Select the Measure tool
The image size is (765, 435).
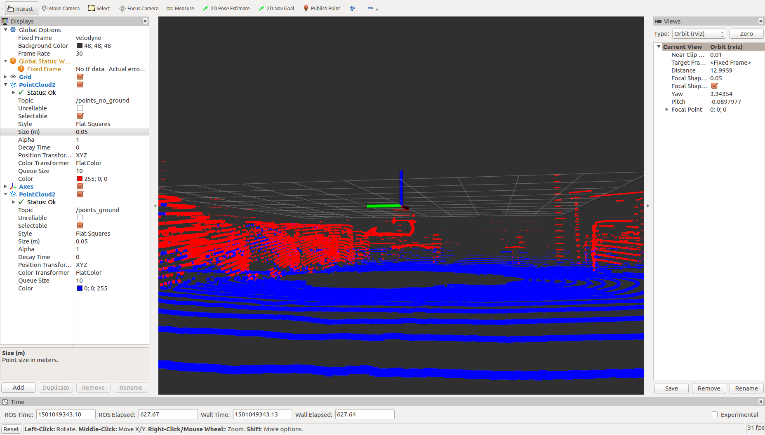180,8
